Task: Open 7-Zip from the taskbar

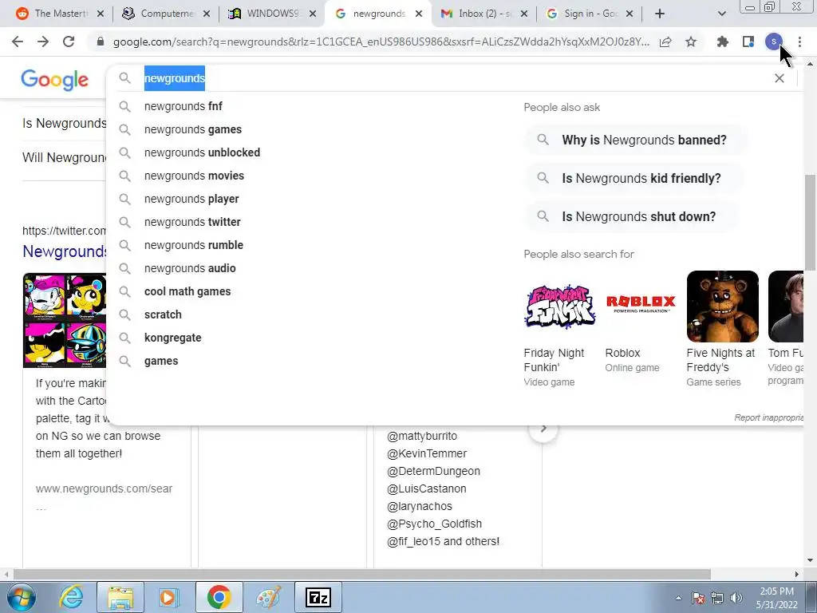Action: 318,597
